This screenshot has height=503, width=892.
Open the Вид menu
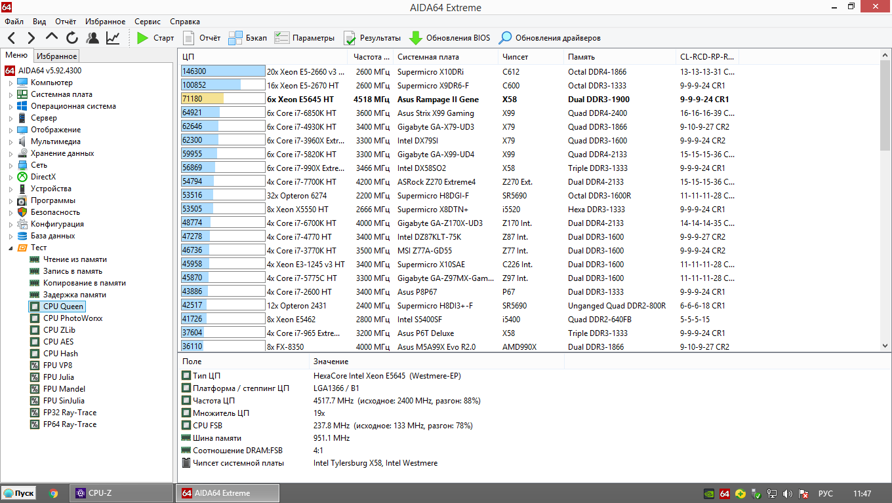click(x=39, y=21)
